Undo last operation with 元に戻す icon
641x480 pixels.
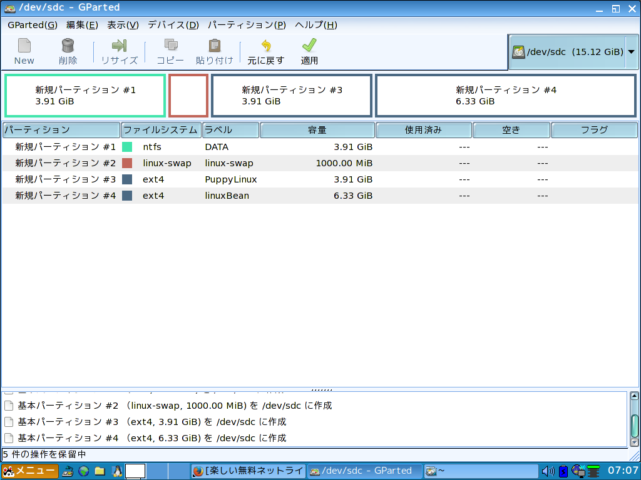(x=265, y=45)
